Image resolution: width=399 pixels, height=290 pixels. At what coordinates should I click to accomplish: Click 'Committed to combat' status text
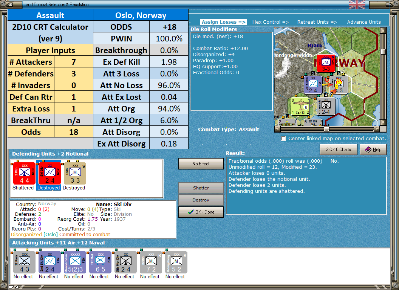tap(85, 234)
